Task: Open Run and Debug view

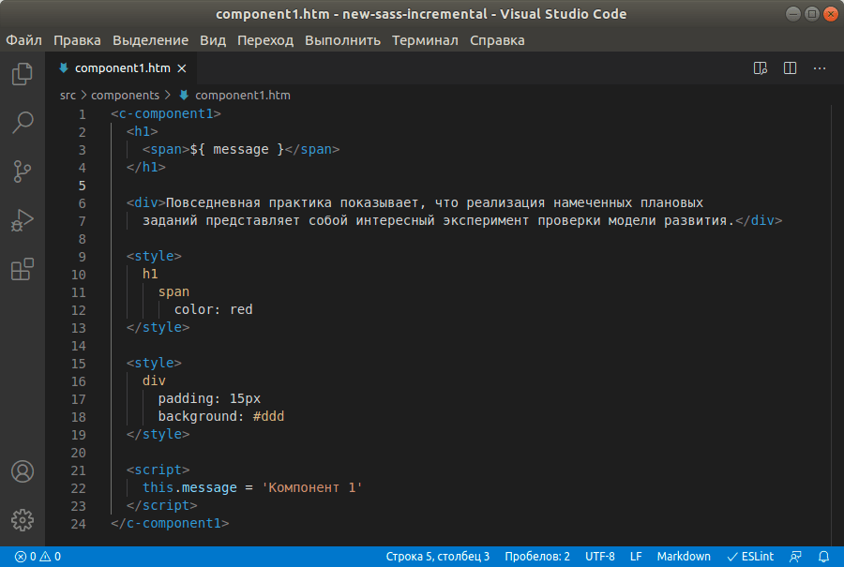Action: tap(23, 221)
